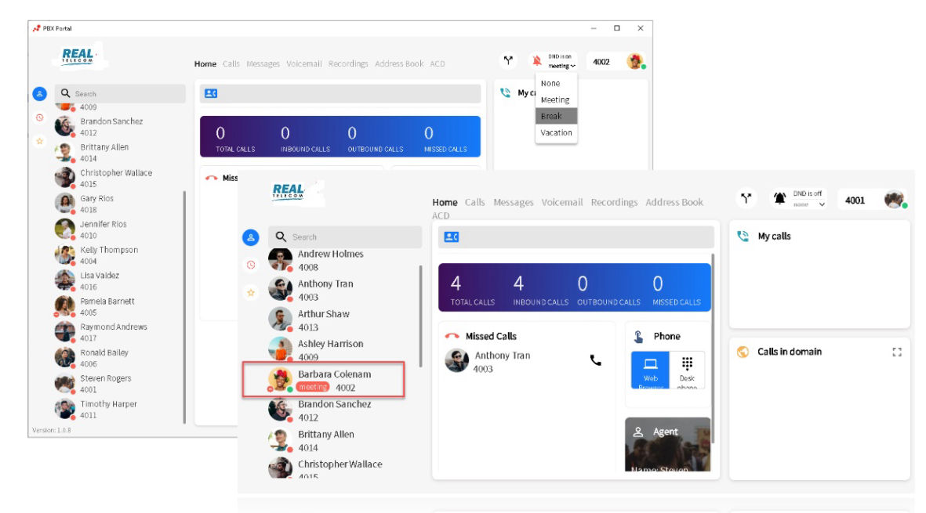Expand the Calls in domain panel to fullscreen
The image size is (926, 513).
tap(897, 352)
